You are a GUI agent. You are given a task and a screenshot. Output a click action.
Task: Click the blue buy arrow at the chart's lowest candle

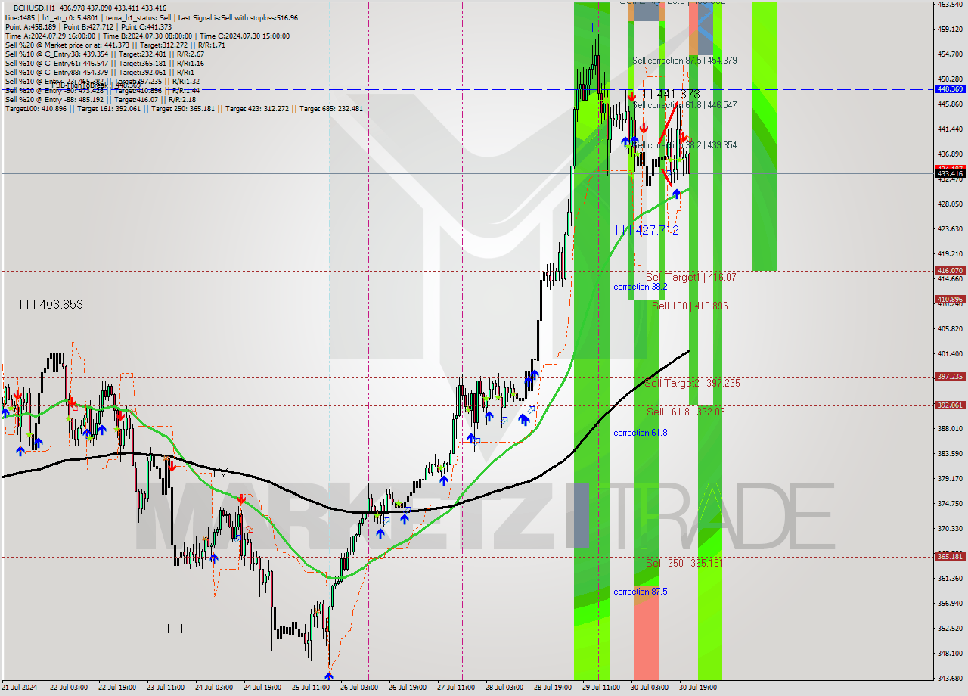[x=328, y=676]
